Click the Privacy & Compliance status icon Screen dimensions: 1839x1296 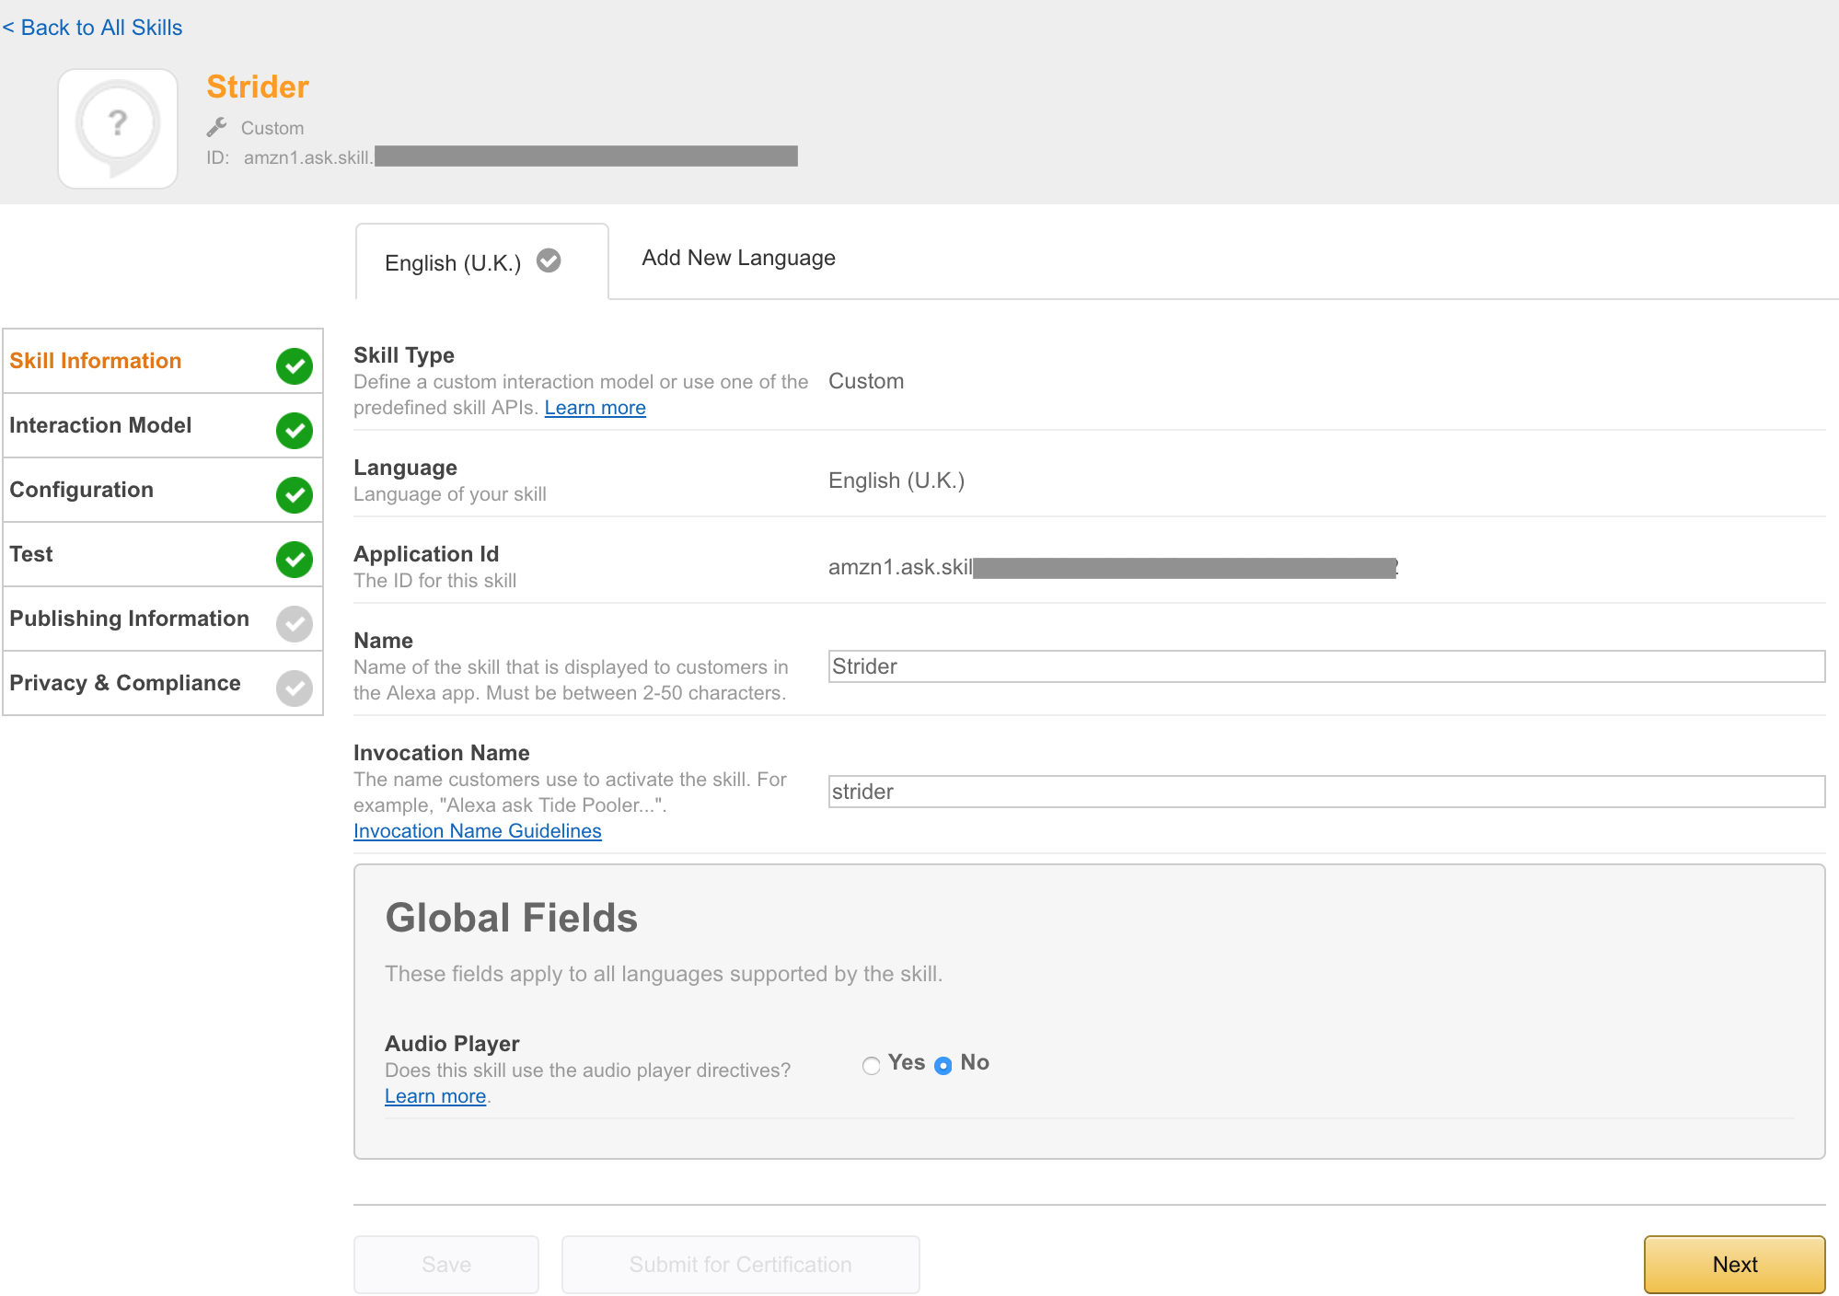(296, 685)
